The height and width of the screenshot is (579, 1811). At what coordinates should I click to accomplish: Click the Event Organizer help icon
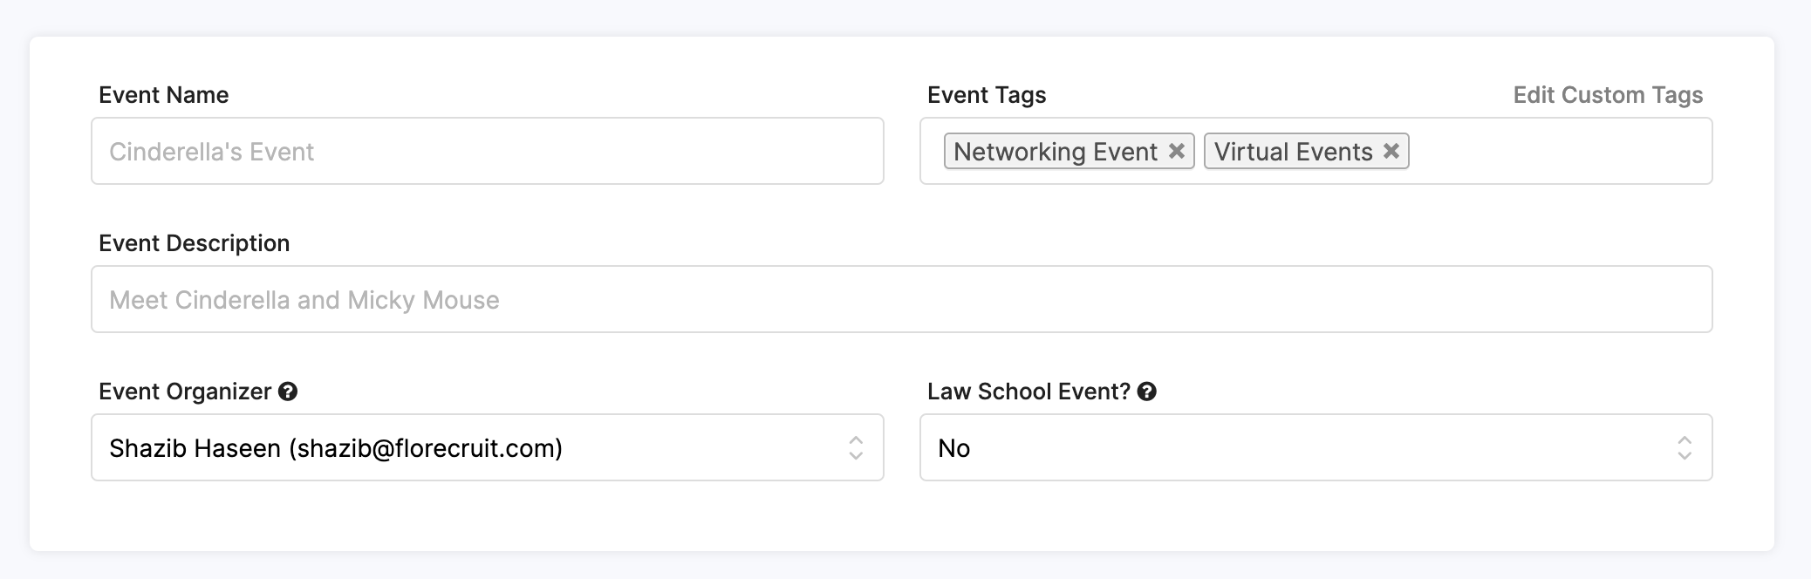(x=288, y=392)
